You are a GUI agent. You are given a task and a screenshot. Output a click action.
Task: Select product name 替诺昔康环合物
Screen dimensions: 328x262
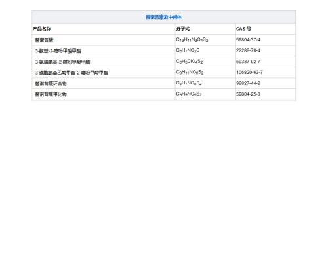pos(51,84)
